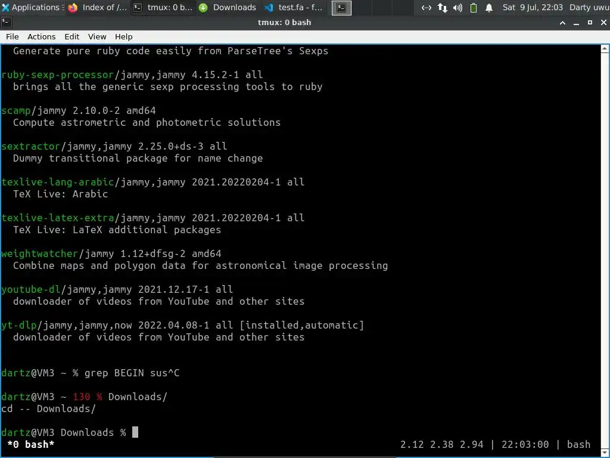Image resolution: width=610 pixels, height=458 pixels.
Task: Click the highlighted terminal icon in the taskbar
Action: [341, 8]
